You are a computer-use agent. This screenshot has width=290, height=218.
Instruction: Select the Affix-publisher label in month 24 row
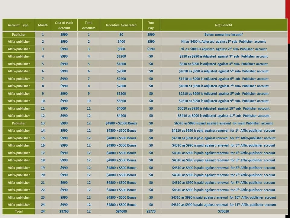tap(18, 205)
